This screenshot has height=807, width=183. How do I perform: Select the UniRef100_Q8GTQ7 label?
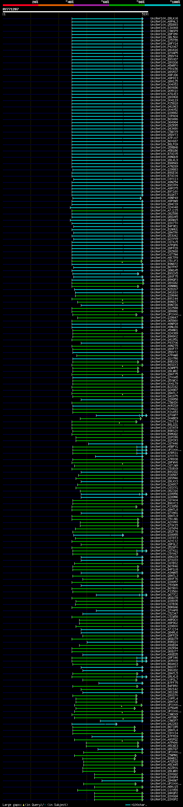[x=164, y=749]
